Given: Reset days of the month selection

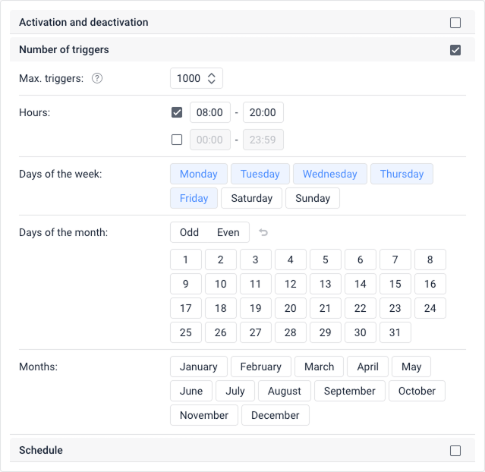Looking at the screenshot, I should point(263,233).
